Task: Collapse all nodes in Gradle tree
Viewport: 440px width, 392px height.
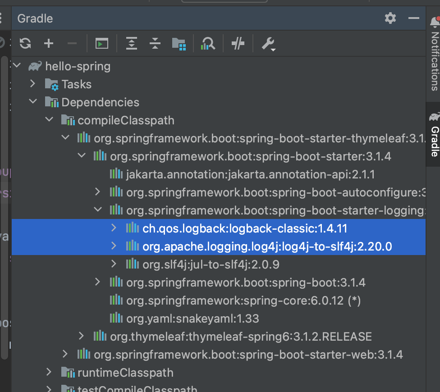Action: tap(155, 43)
